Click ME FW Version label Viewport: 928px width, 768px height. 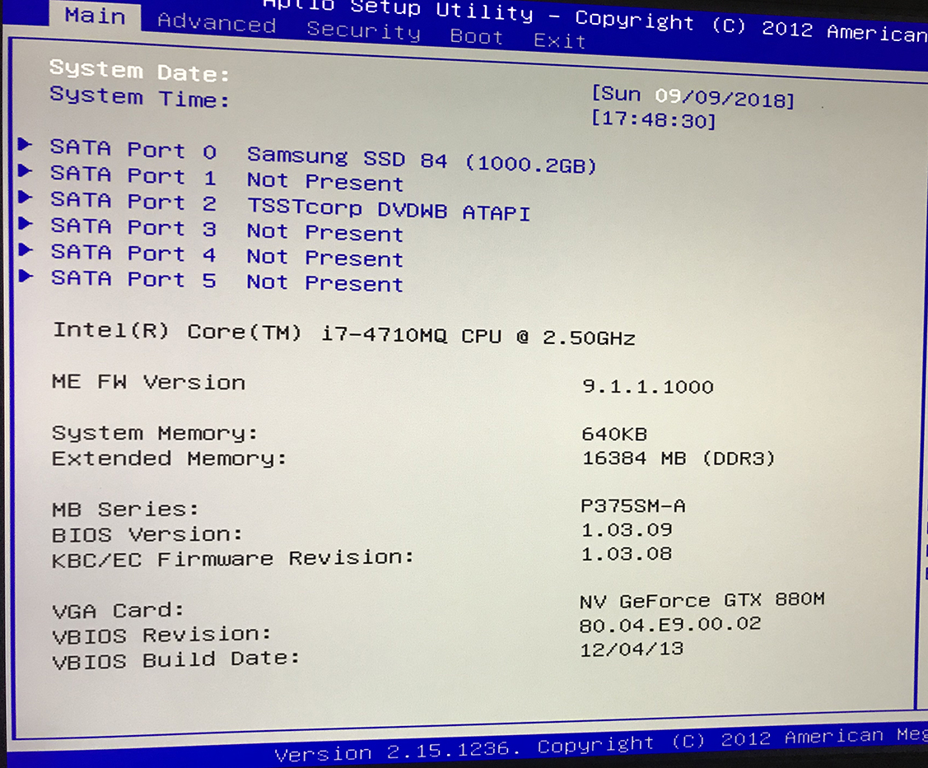tap(148, 382)
